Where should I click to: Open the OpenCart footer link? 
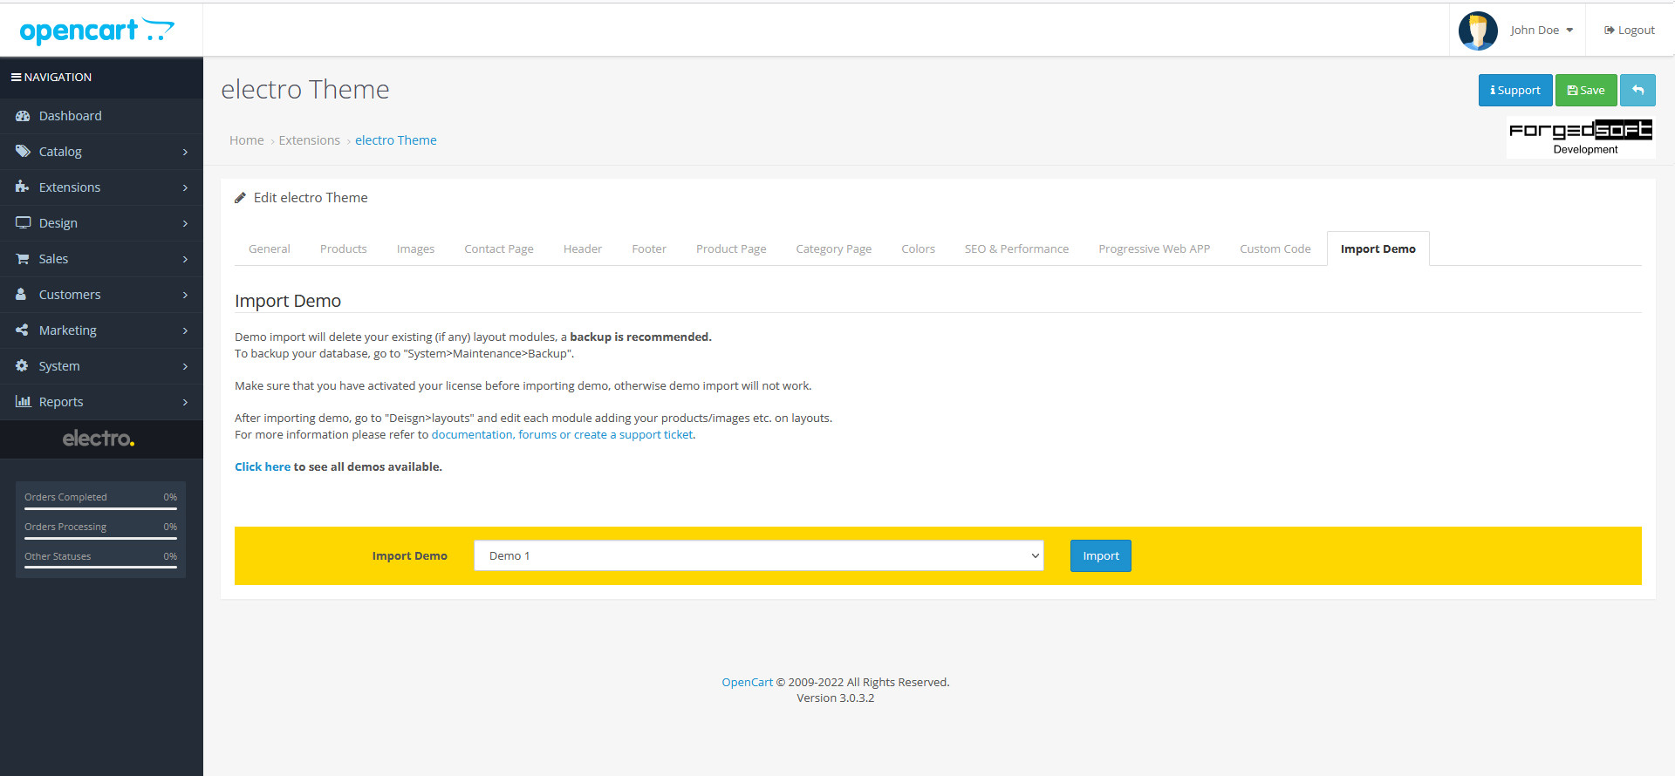747,683
